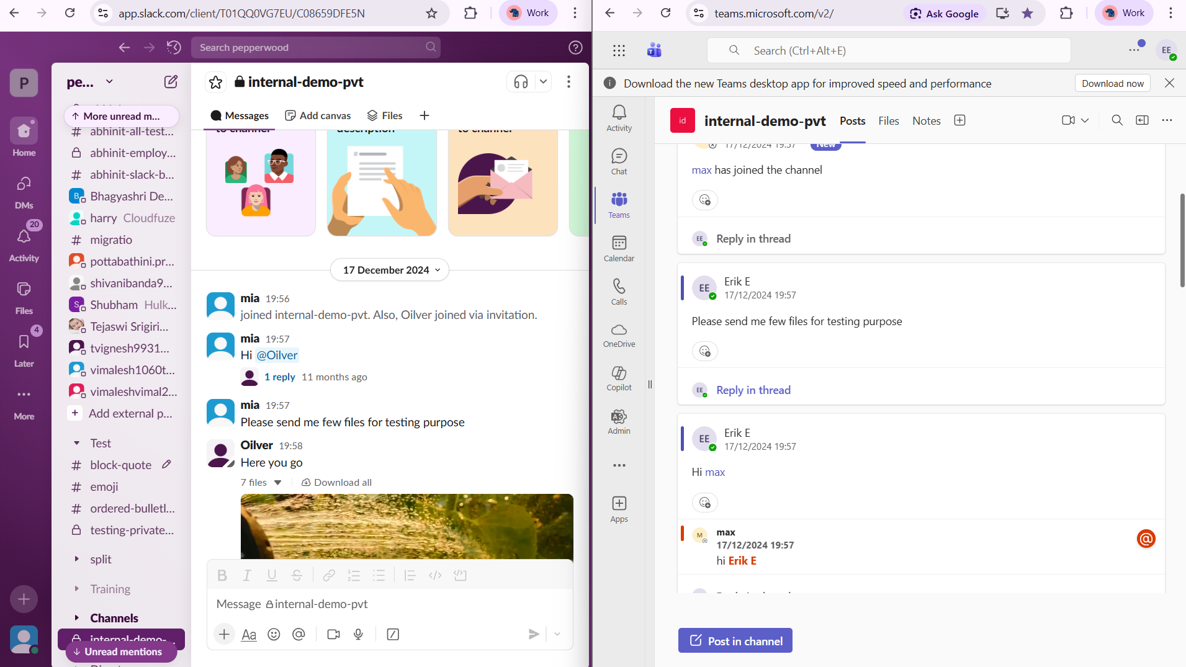
Task: Open the 17 December 2024 date dropdown
Action: click(x=389, y=269)
